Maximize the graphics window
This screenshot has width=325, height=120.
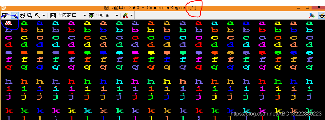(x=307, y=8)
